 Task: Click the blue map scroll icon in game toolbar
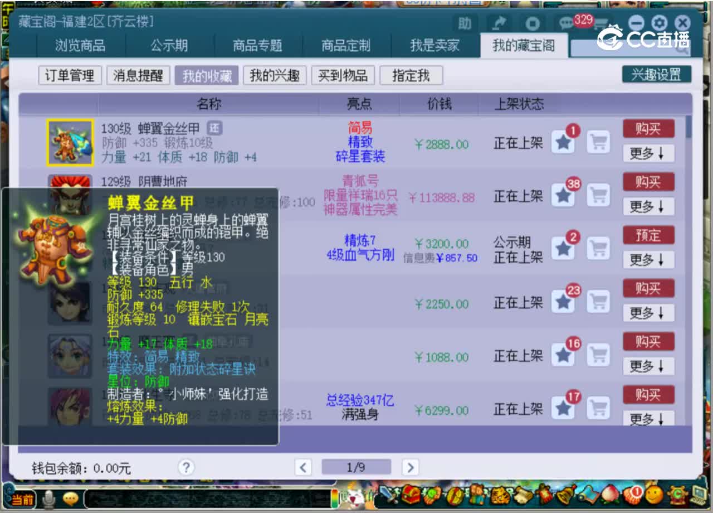point(589,494)
